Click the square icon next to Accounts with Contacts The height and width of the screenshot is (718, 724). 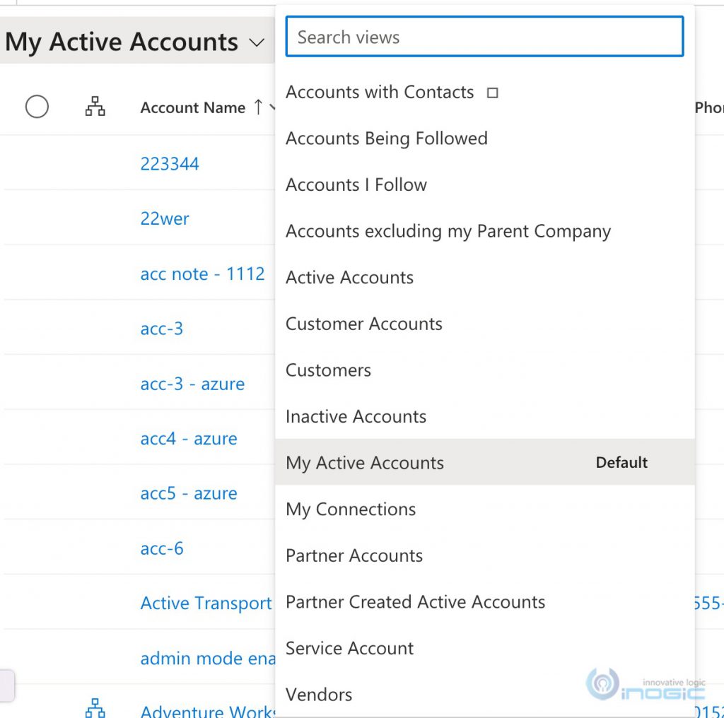pos(492,92)
